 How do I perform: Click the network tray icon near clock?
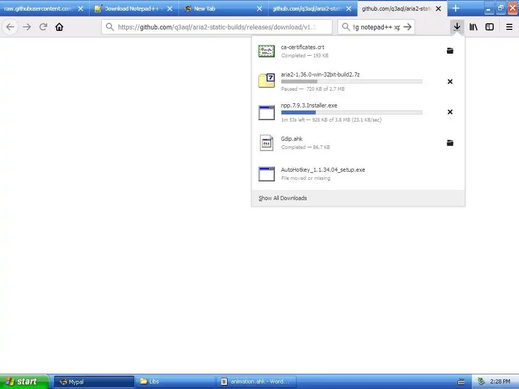tap(481, 381)
